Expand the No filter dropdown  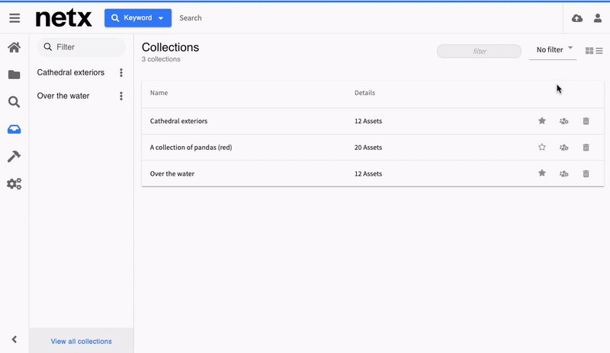coord(554,50)
